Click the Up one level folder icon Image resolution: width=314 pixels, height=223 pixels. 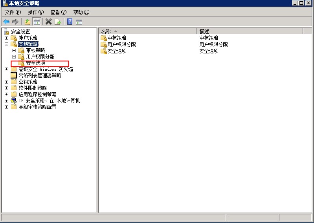click(x=28, y=22)
